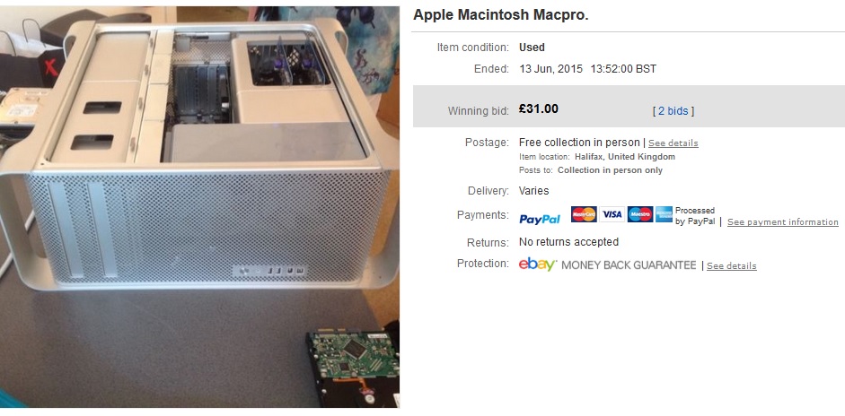845x416 pixels.
Task: Click the No returns accepted text
Action: tap(568, 242)
